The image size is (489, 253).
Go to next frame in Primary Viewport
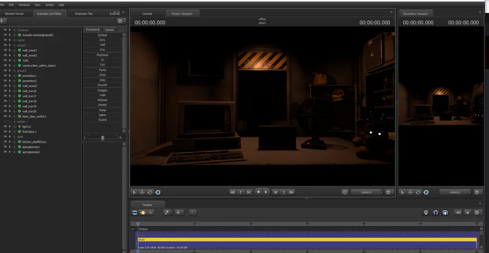click(x=275, y=192)
